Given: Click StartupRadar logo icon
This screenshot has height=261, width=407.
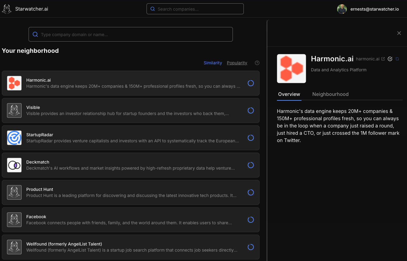Looking at the screenshot, I should tap(14, 138).
